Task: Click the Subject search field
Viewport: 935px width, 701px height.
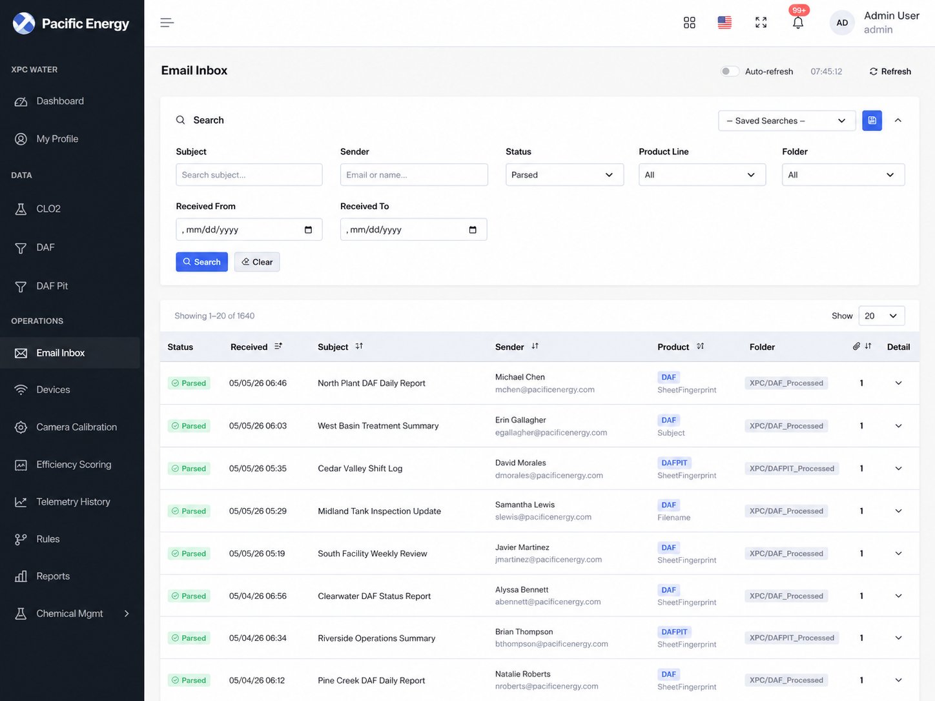Action: point(249,175)
